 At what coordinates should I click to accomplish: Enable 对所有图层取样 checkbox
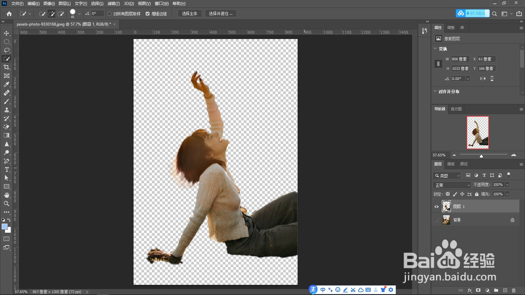point(110,14)
